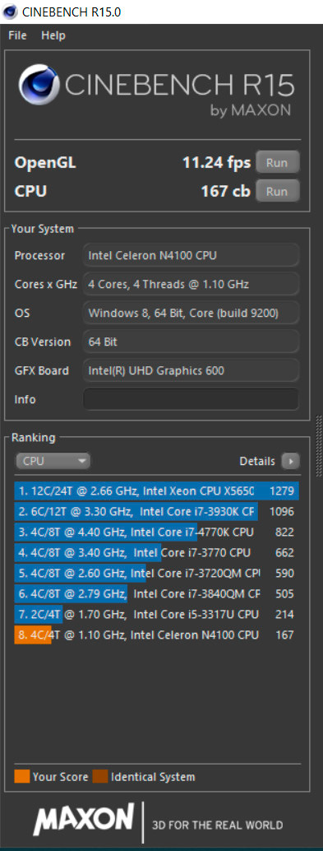
Task: Click the Details arrow button
Action: coord(290,462)
